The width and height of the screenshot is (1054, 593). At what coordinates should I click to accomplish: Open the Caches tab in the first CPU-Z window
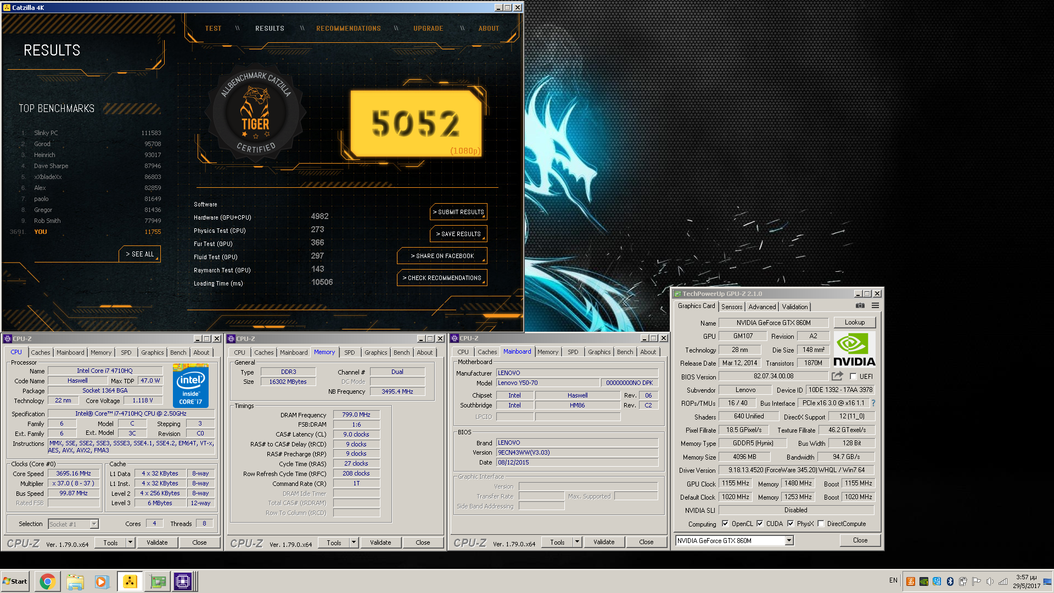coord(41,353)
